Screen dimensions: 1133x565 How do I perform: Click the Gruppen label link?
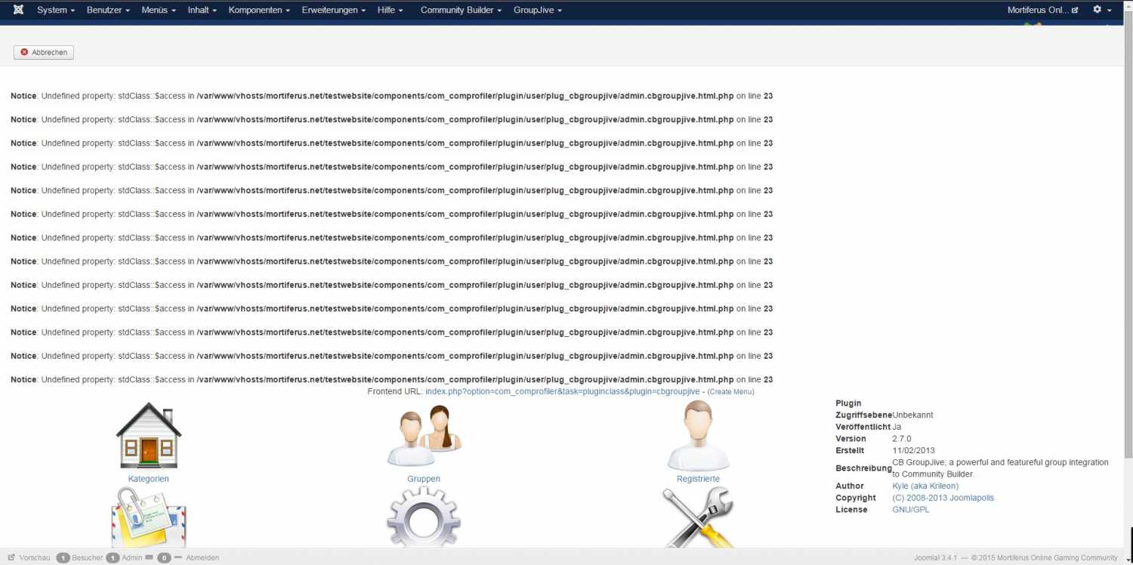pos(424,479)
